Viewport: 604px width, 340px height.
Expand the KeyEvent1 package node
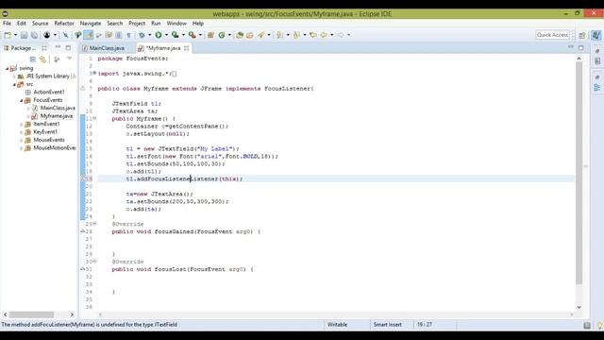(x=21, y=132)
